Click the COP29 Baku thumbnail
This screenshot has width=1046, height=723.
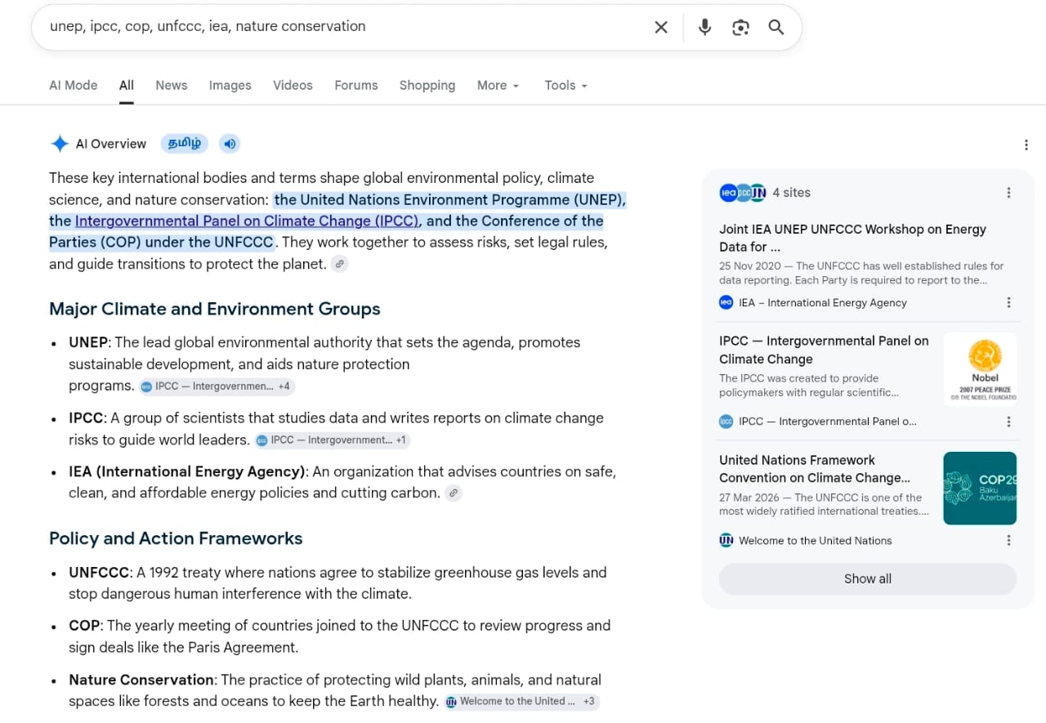tap(980, 489)
